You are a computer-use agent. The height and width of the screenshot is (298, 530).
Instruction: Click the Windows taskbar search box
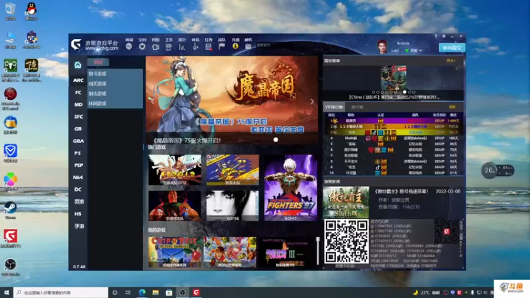(61, 292)
